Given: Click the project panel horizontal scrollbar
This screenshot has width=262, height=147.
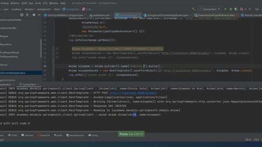Looking at the screenshot, I should pos(8,80).
